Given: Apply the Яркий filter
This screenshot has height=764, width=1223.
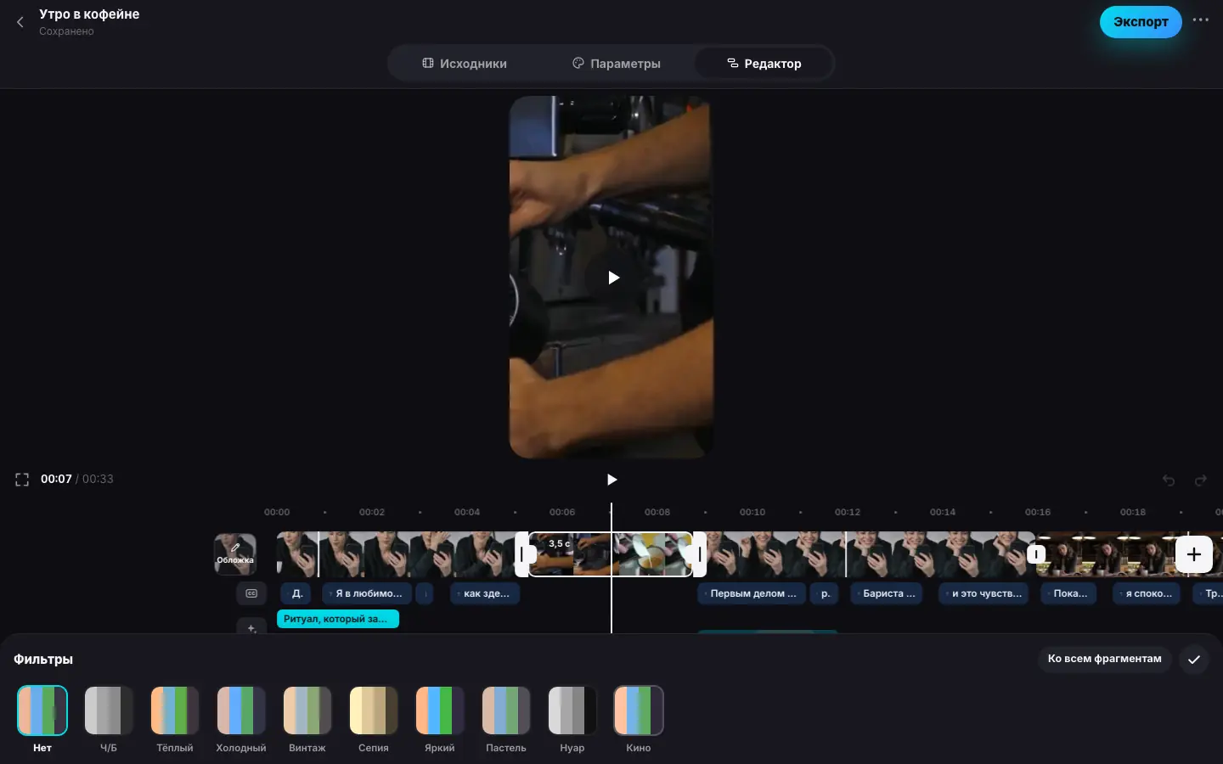Looking at the screenshot, I should (x=440, y=711).
